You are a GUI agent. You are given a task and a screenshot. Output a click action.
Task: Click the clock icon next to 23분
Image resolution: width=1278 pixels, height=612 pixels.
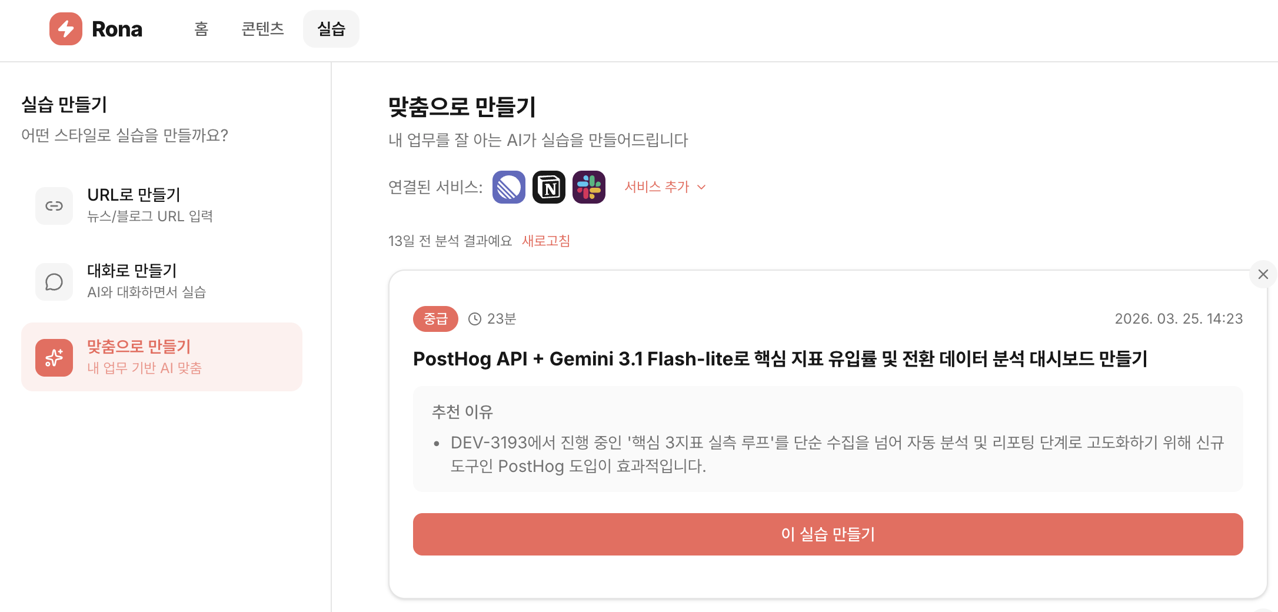point(474,318)
